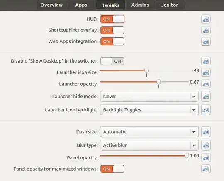Turn off Shortcut hints overlay switch
Screen dimensions: 224x181
[112, 30]
